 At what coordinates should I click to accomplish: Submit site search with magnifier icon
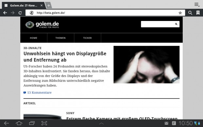click(176, 24)
